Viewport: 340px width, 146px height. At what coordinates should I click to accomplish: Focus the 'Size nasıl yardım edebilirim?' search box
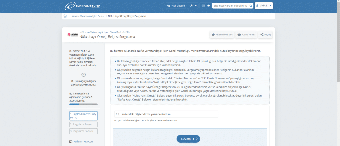pos(229,6)
